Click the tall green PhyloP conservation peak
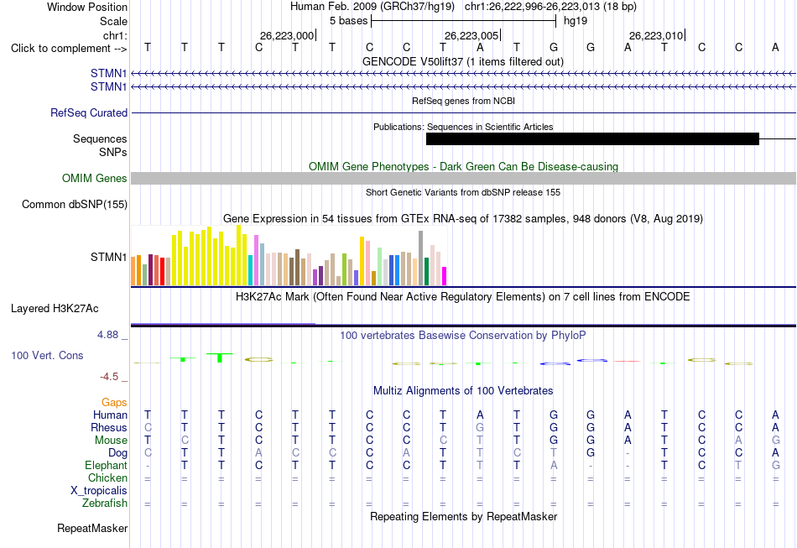Screen dimensions: 797x548 tap(220, 358)
